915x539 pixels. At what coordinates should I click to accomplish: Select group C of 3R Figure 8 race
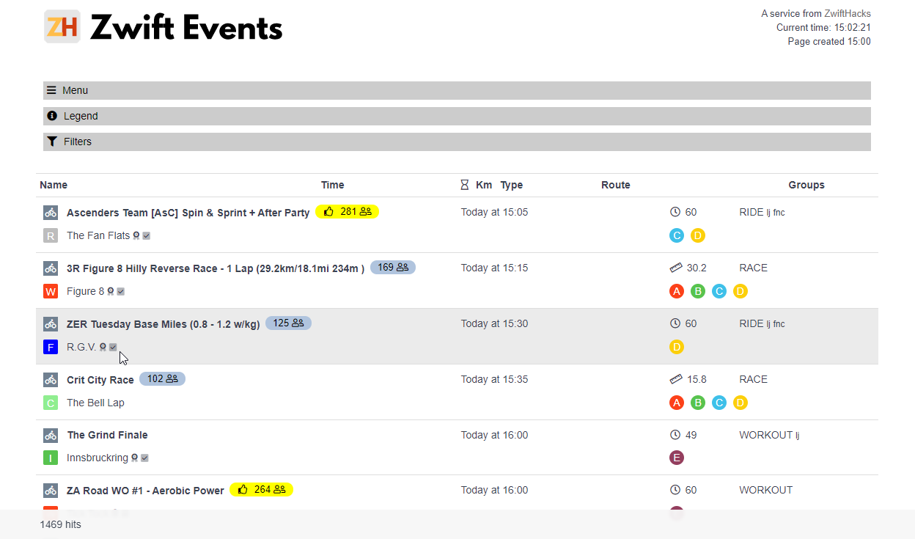point(719,291)
